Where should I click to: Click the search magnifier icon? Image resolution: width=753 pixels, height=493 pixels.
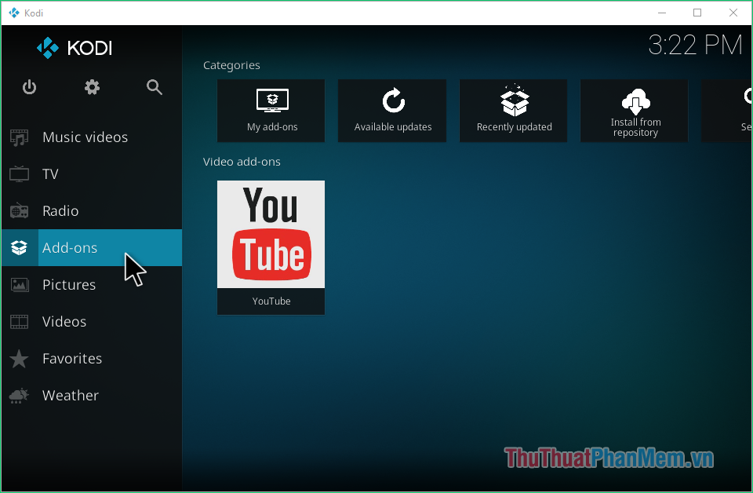tap(155, 87)
